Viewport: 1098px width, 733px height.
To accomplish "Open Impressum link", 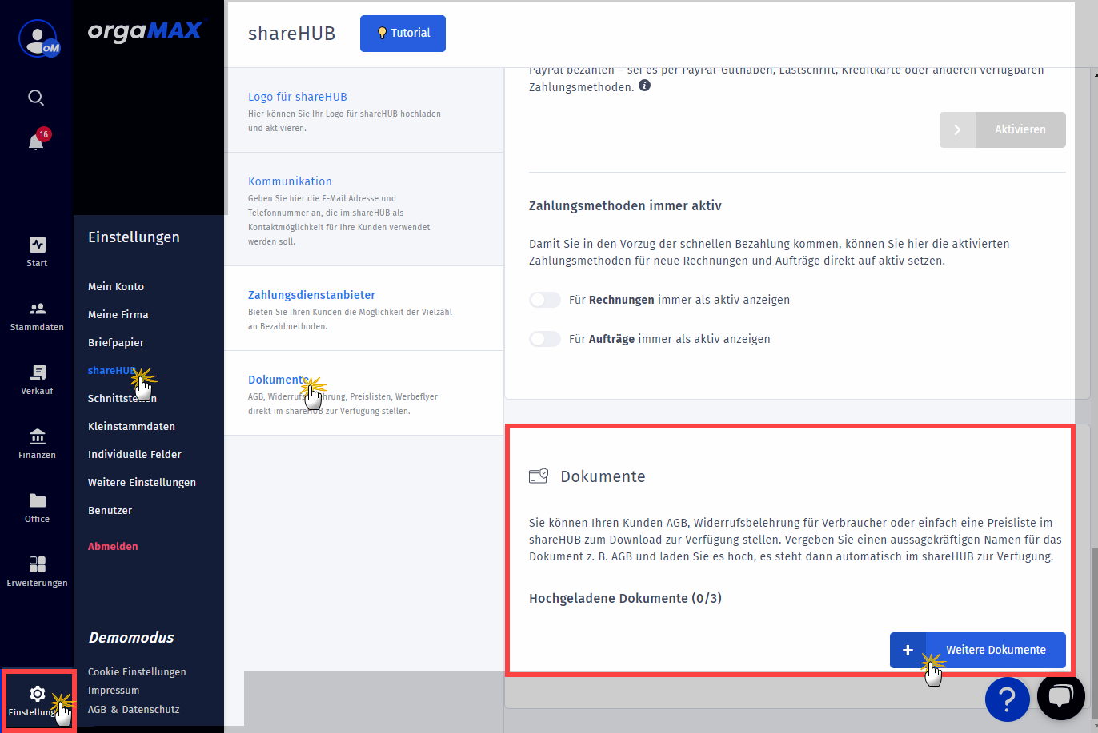I will 114,690.
